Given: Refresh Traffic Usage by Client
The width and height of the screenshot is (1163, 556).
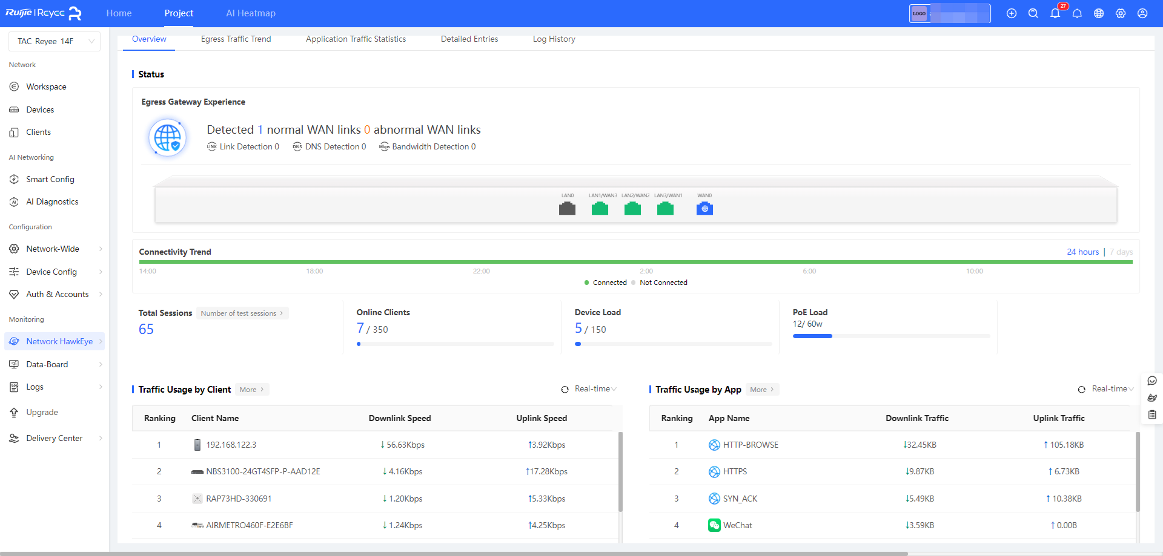Looking at the screenshot, I should pos(565,390).
